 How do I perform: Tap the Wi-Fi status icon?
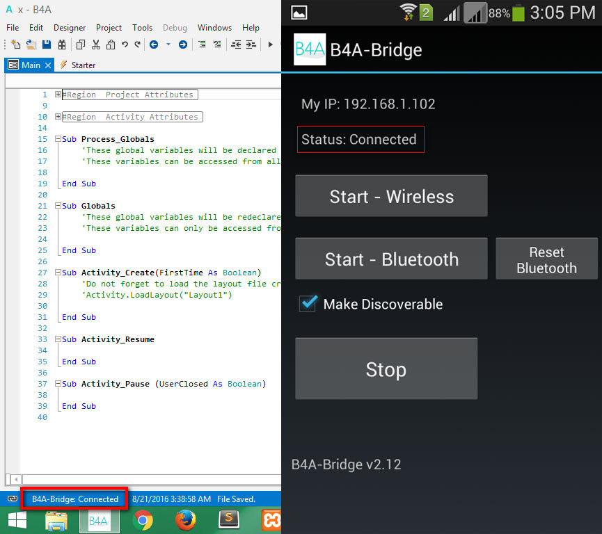point(408,12)
